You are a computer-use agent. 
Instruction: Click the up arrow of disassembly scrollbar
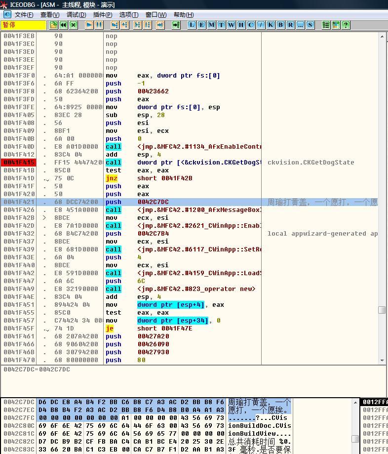[x=382, y=37]
